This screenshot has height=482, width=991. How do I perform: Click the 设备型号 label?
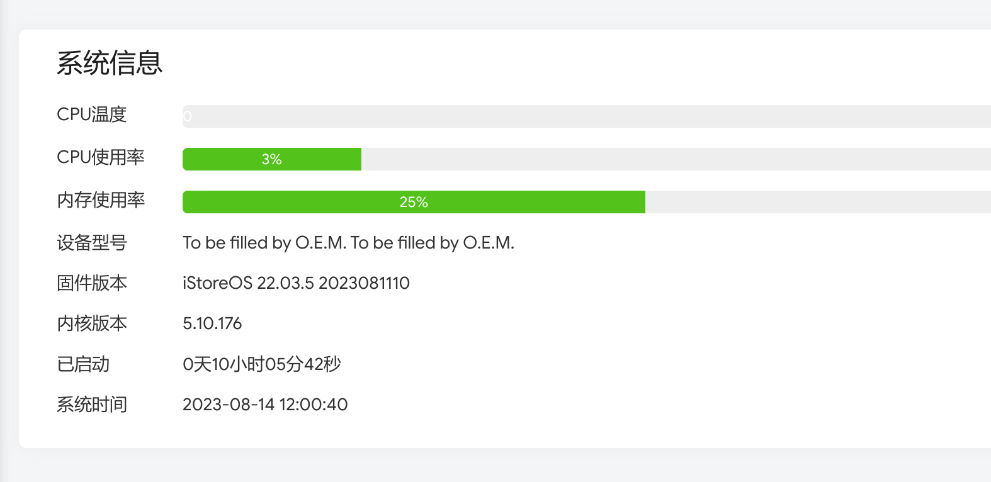click(92, 243)
